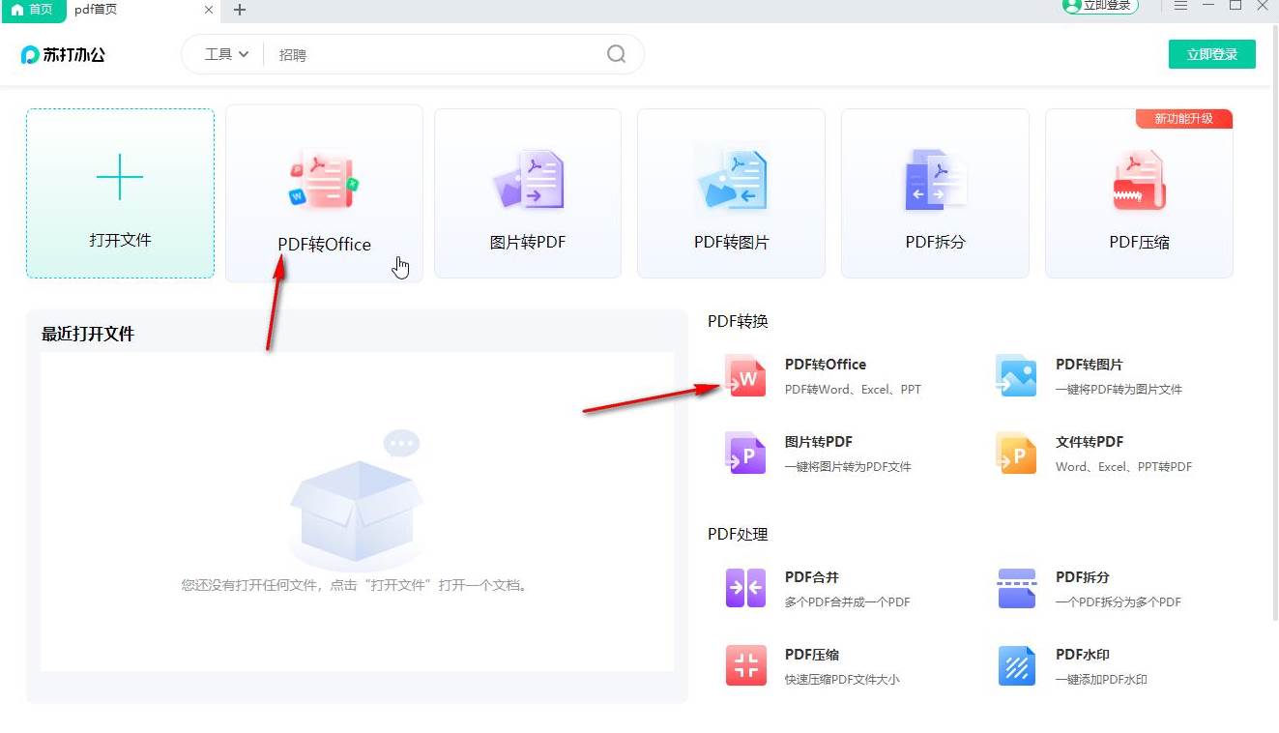1279x733 pixels.
Task: Click the red PDF压缩 icon under PDF处理
Action: click(x=745, y=665)
